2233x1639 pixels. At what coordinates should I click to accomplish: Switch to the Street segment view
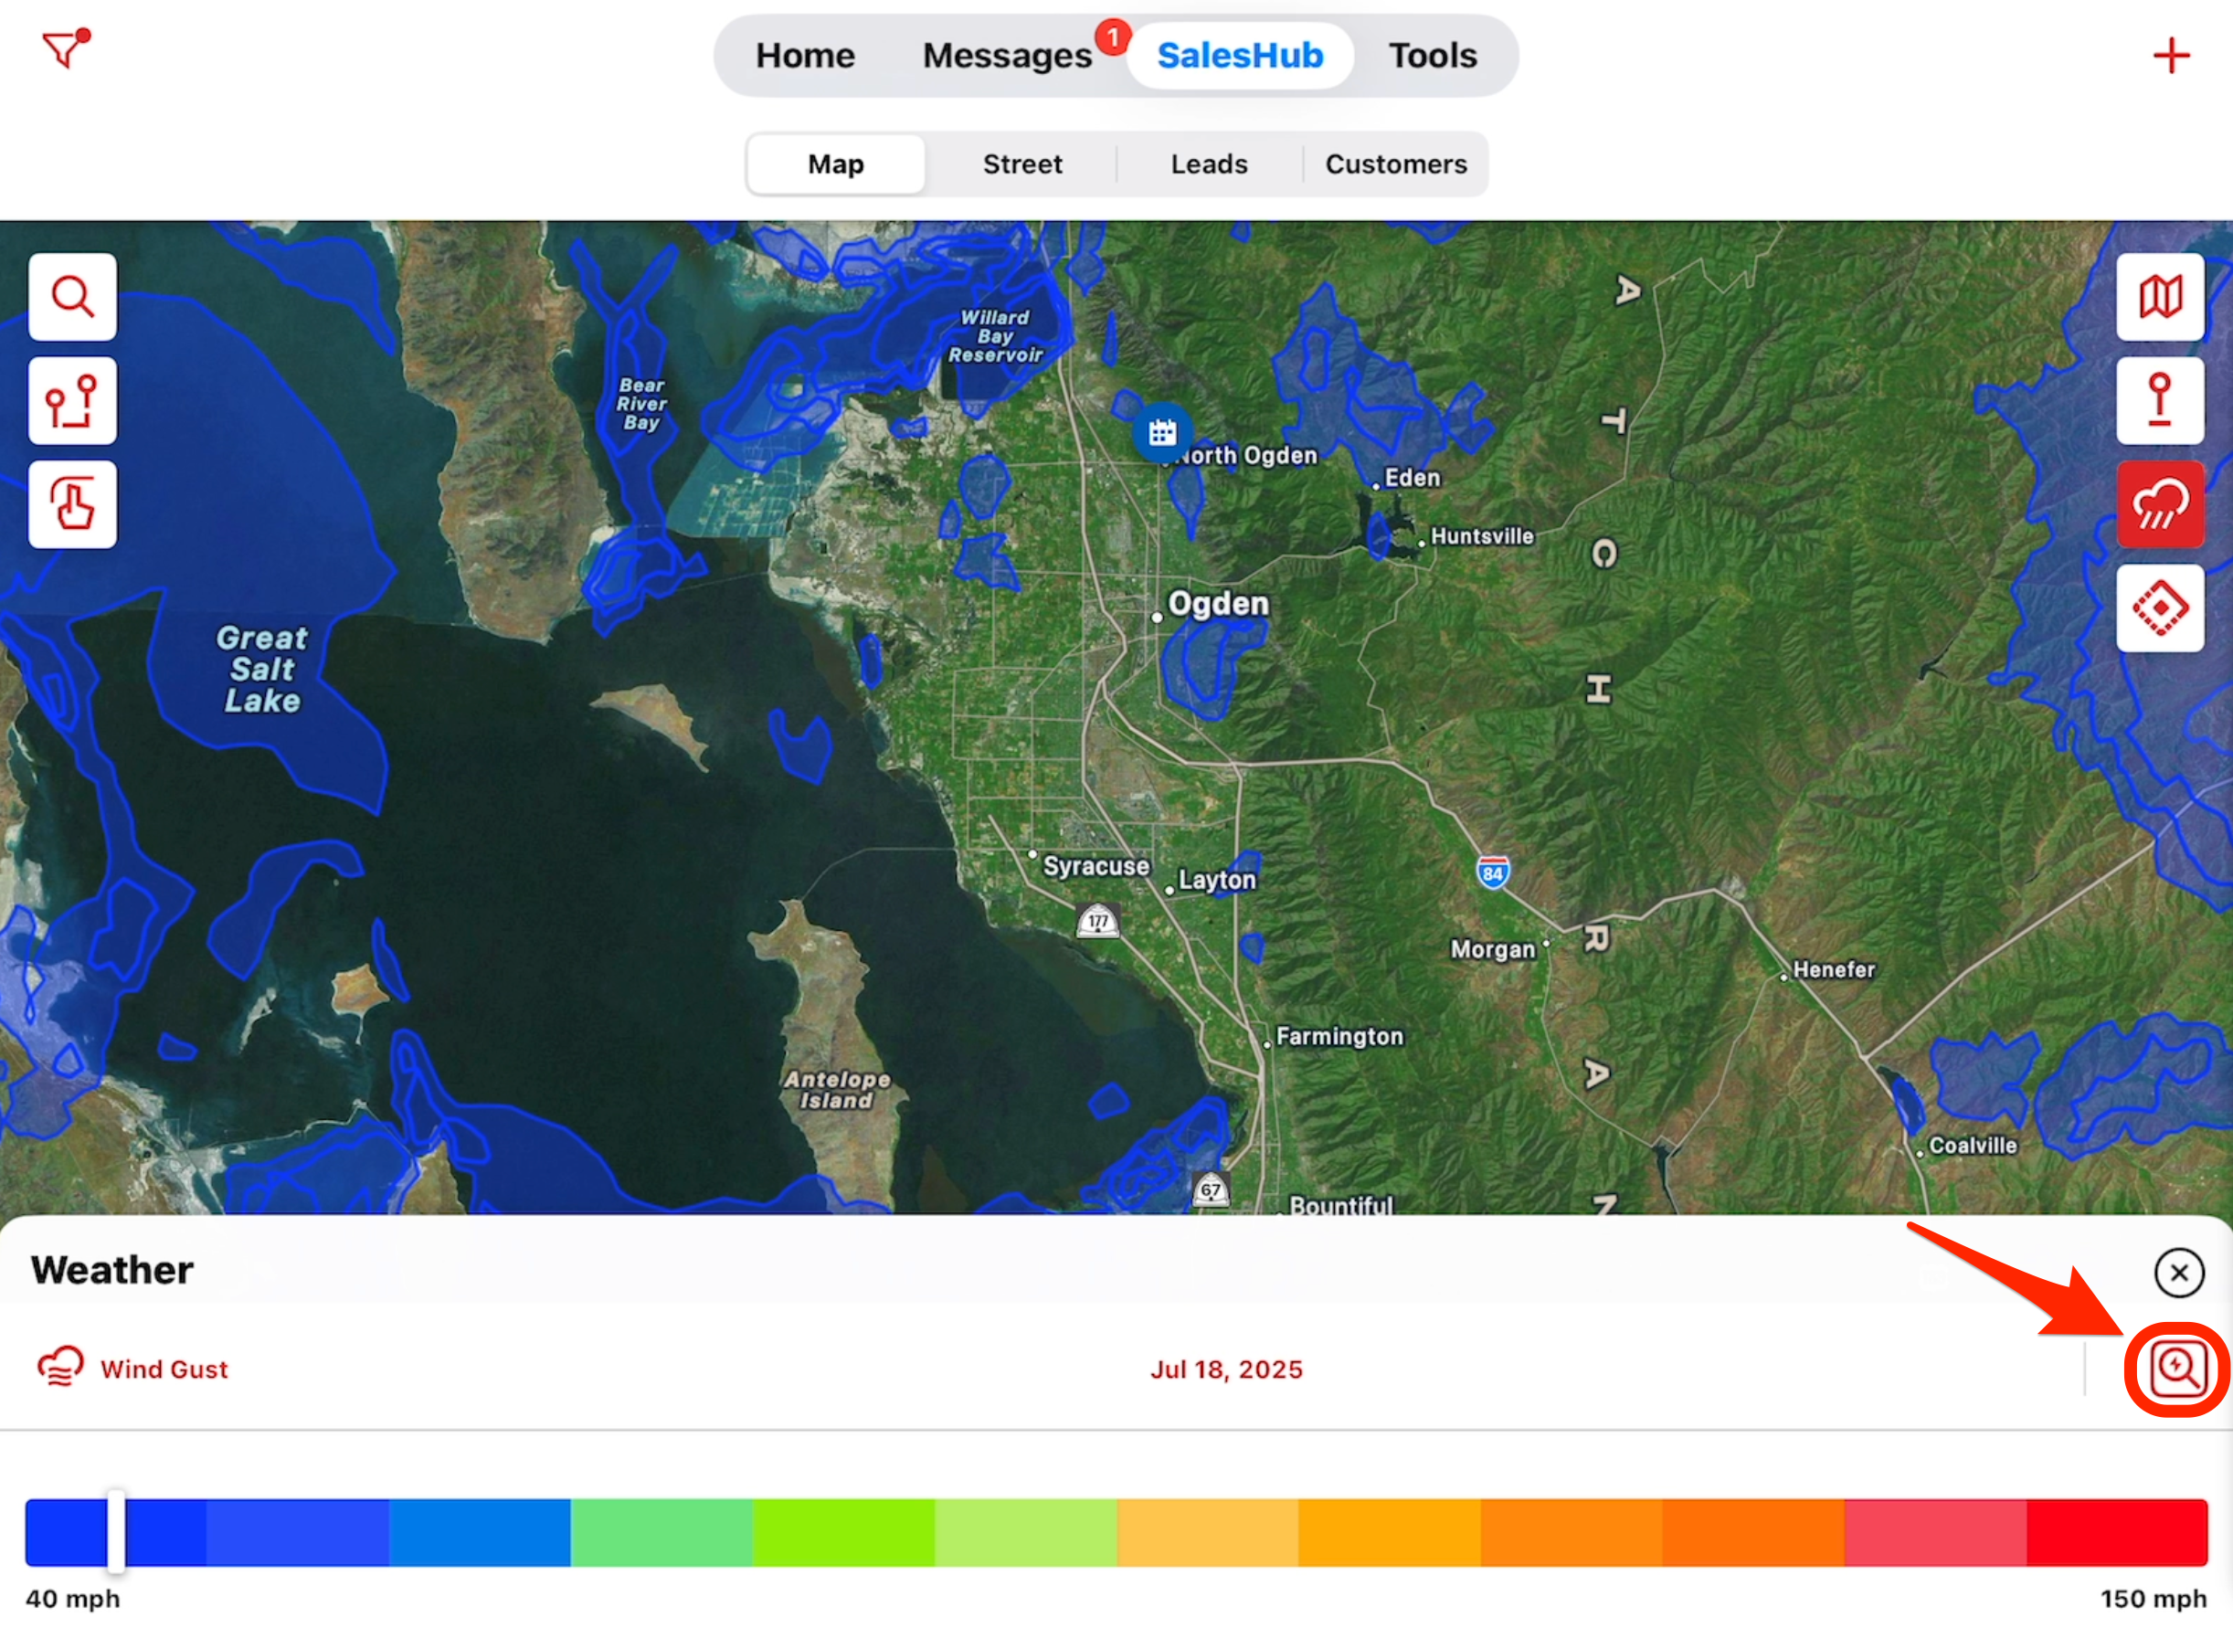click(1021, 164)
